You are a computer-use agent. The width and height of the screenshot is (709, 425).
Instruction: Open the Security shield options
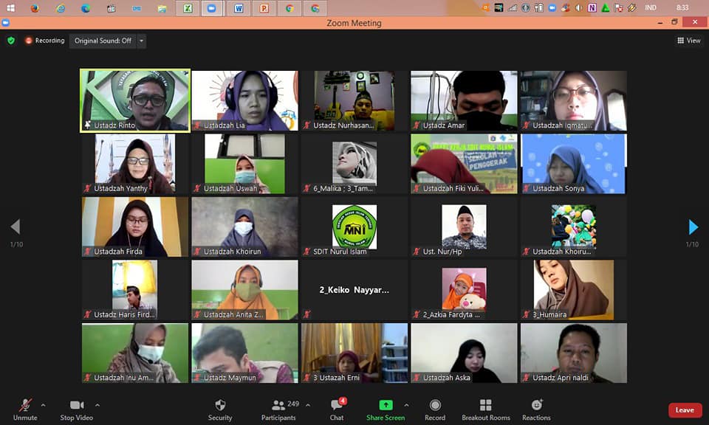point(219,410)
